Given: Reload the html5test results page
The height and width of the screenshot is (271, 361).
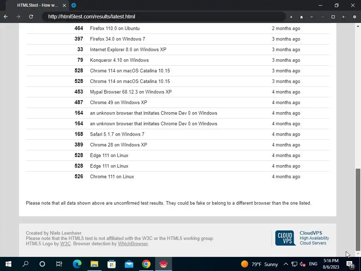Looking at the screenshot, I should pos(31,17).
